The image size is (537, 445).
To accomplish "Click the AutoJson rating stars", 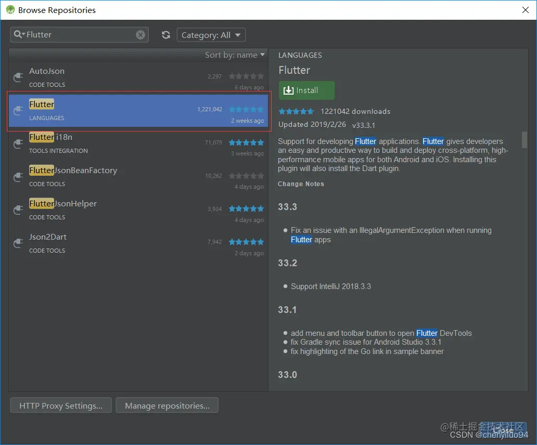I will tap(246, 76).
